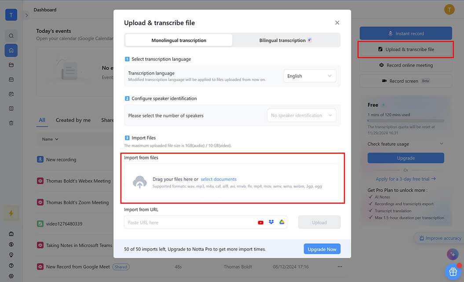
Task: Open the No speaker identification dropdown
Action: click(x=301, y=115)
